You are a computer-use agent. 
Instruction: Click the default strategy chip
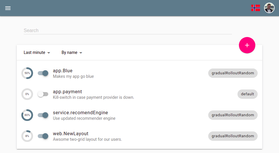coord(247,94)
